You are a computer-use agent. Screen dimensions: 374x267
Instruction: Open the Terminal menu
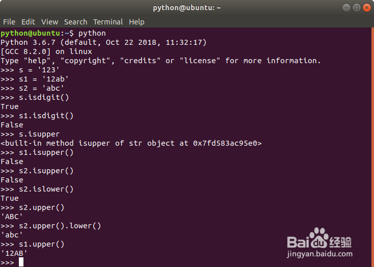[108, 22]
